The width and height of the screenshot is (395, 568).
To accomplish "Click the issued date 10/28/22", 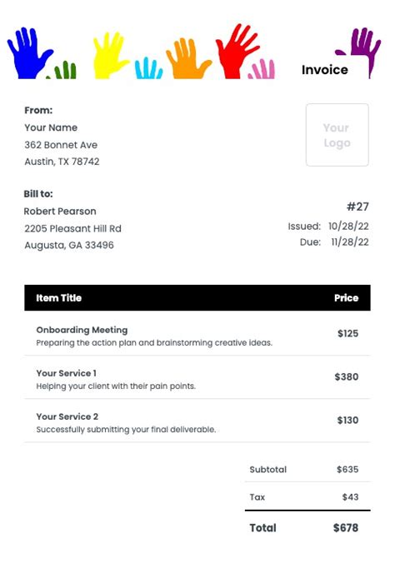I will tap(348, 226).
